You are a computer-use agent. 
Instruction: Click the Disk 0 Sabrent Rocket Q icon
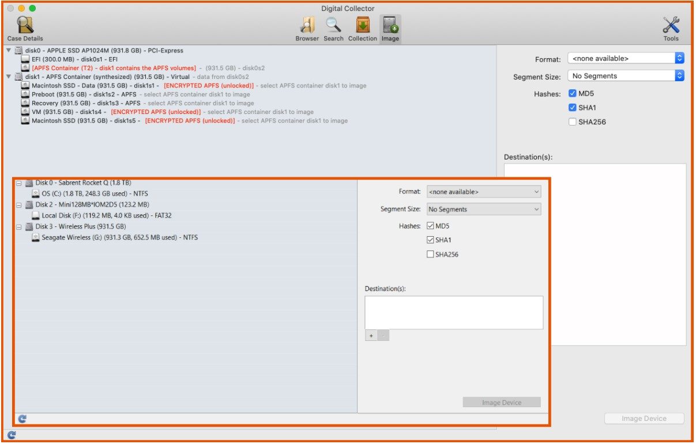coord(29,183)
